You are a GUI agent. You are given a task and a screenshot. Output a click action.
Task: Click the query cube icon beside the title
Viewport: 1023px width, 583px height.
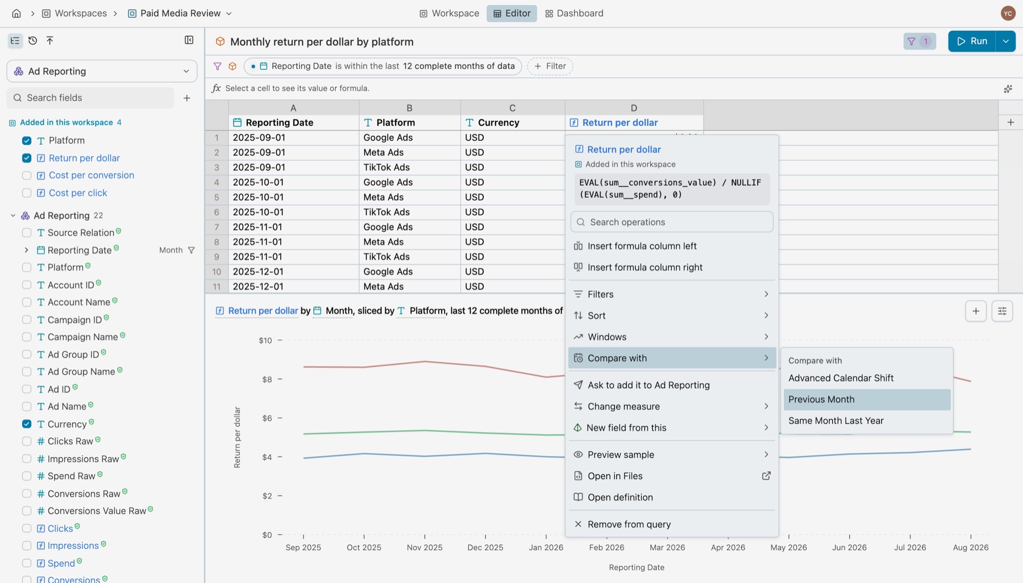[x=220, y=41]
